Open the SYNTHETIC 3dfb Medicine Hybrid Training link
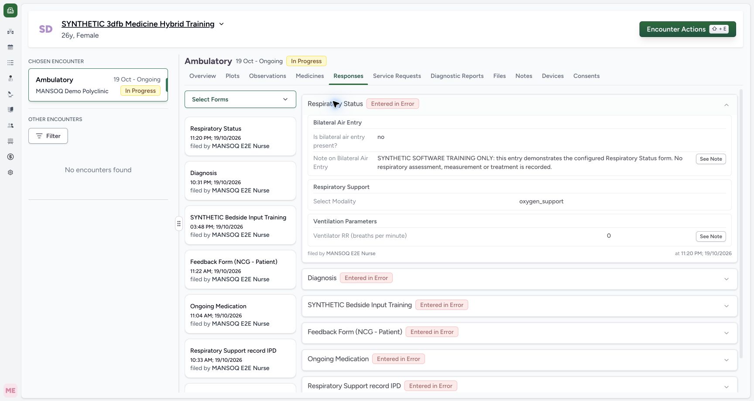Viewport: 754px width, 401px height. point(138,24)
